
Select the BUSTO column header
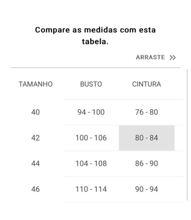click(x=91, y=84)
